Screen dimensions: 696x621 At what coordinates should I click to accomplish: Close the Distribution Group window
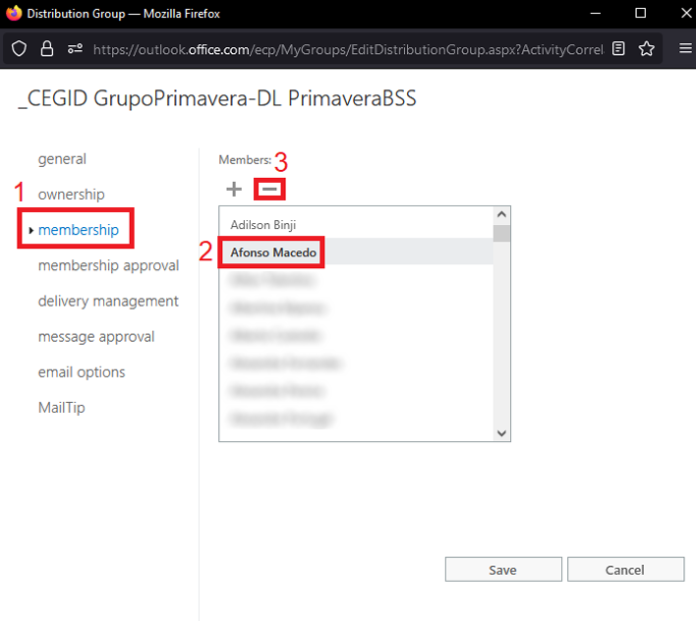click(x=686, y=14)
